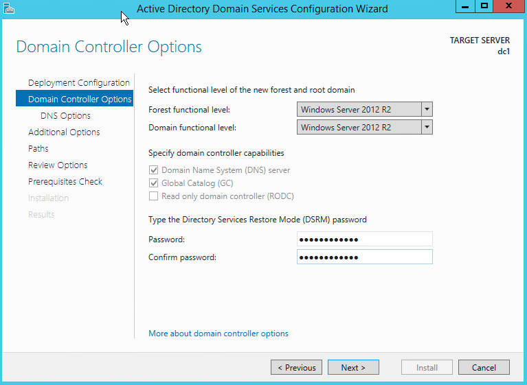Image resolution: width=527 pixels, height=385 pixels.
Task: Go to Deployment Configuration step
Action: tap(78, 83)
